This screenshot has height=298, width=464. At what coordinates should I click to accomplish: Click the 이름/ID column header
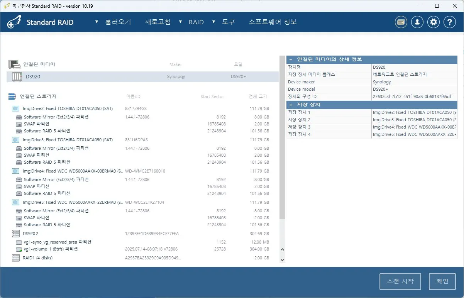(x=134, y=97)
